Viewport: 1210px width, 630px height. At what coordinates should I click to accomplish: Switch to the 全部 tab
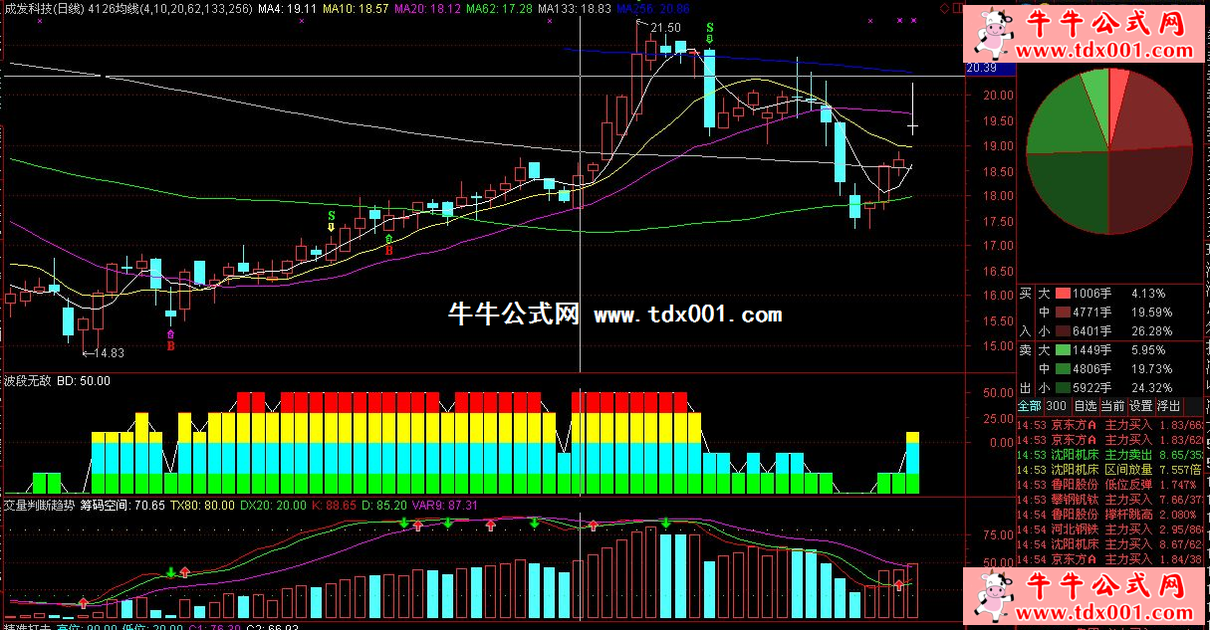coord(1029,406)
